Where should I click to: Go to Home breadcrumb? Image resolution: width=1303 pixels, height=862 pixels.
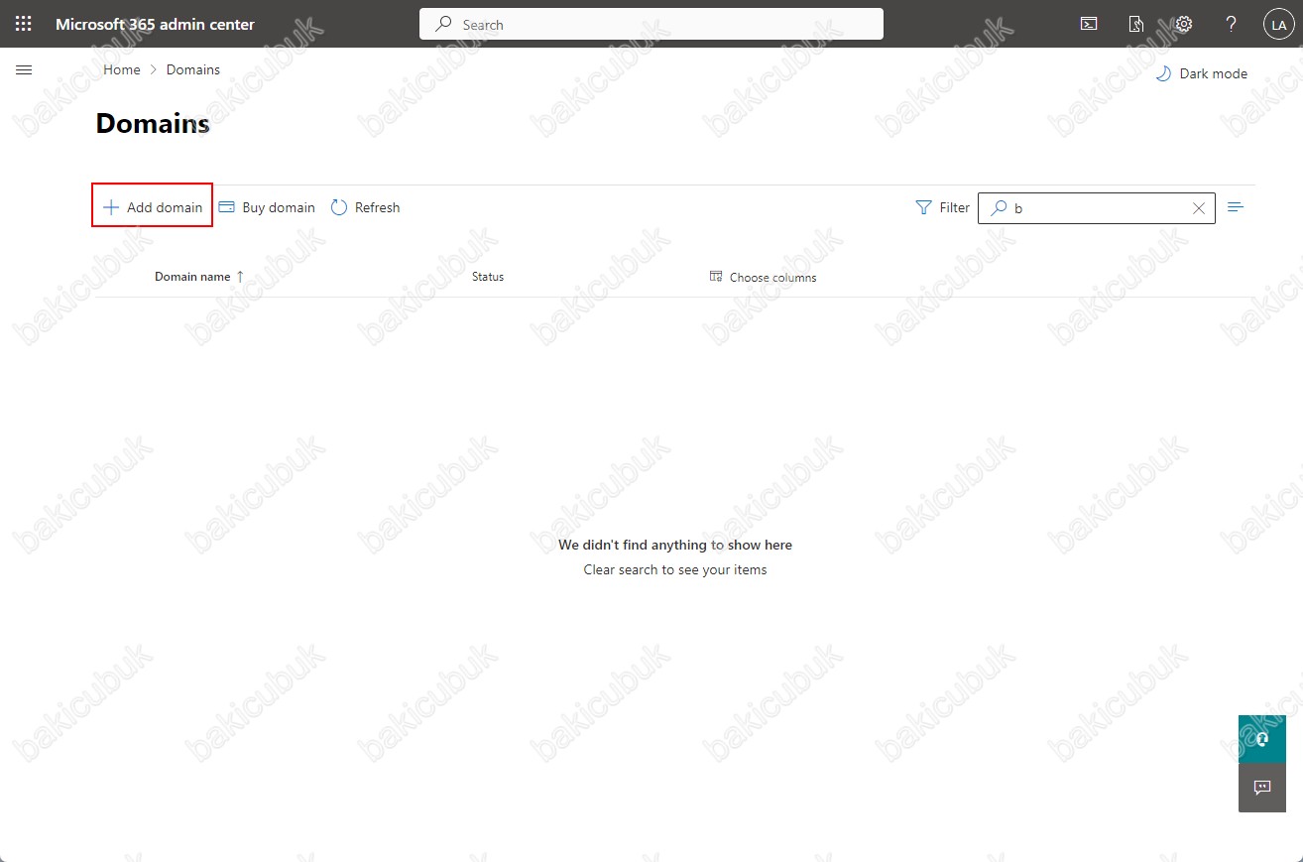coord(122,69)
